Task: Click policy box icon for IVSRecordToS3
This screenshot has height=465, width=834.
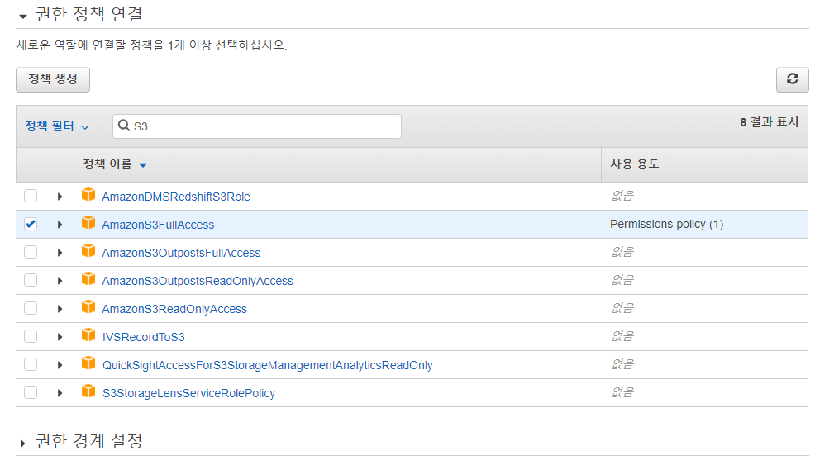Action: click(x=88, y=336)
